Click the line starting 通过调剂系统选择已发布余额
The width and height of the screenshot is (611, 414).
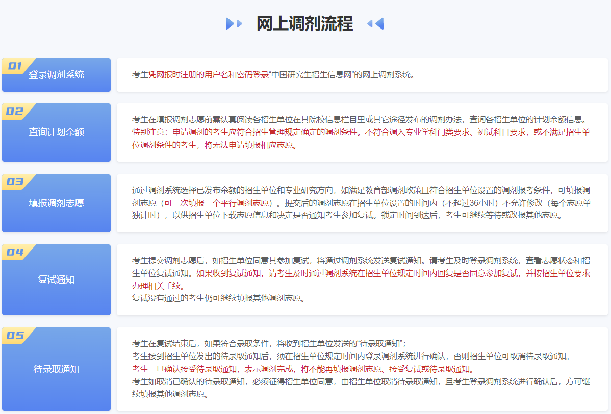point(361,190)
